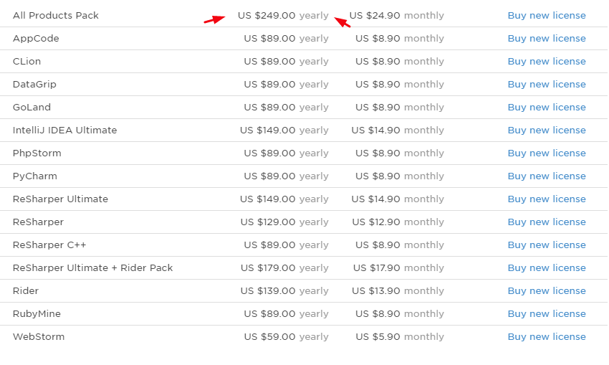Click the US $24.90 monthly price
The width and height of the screenshot is (609, 365).
click(396, 16)
